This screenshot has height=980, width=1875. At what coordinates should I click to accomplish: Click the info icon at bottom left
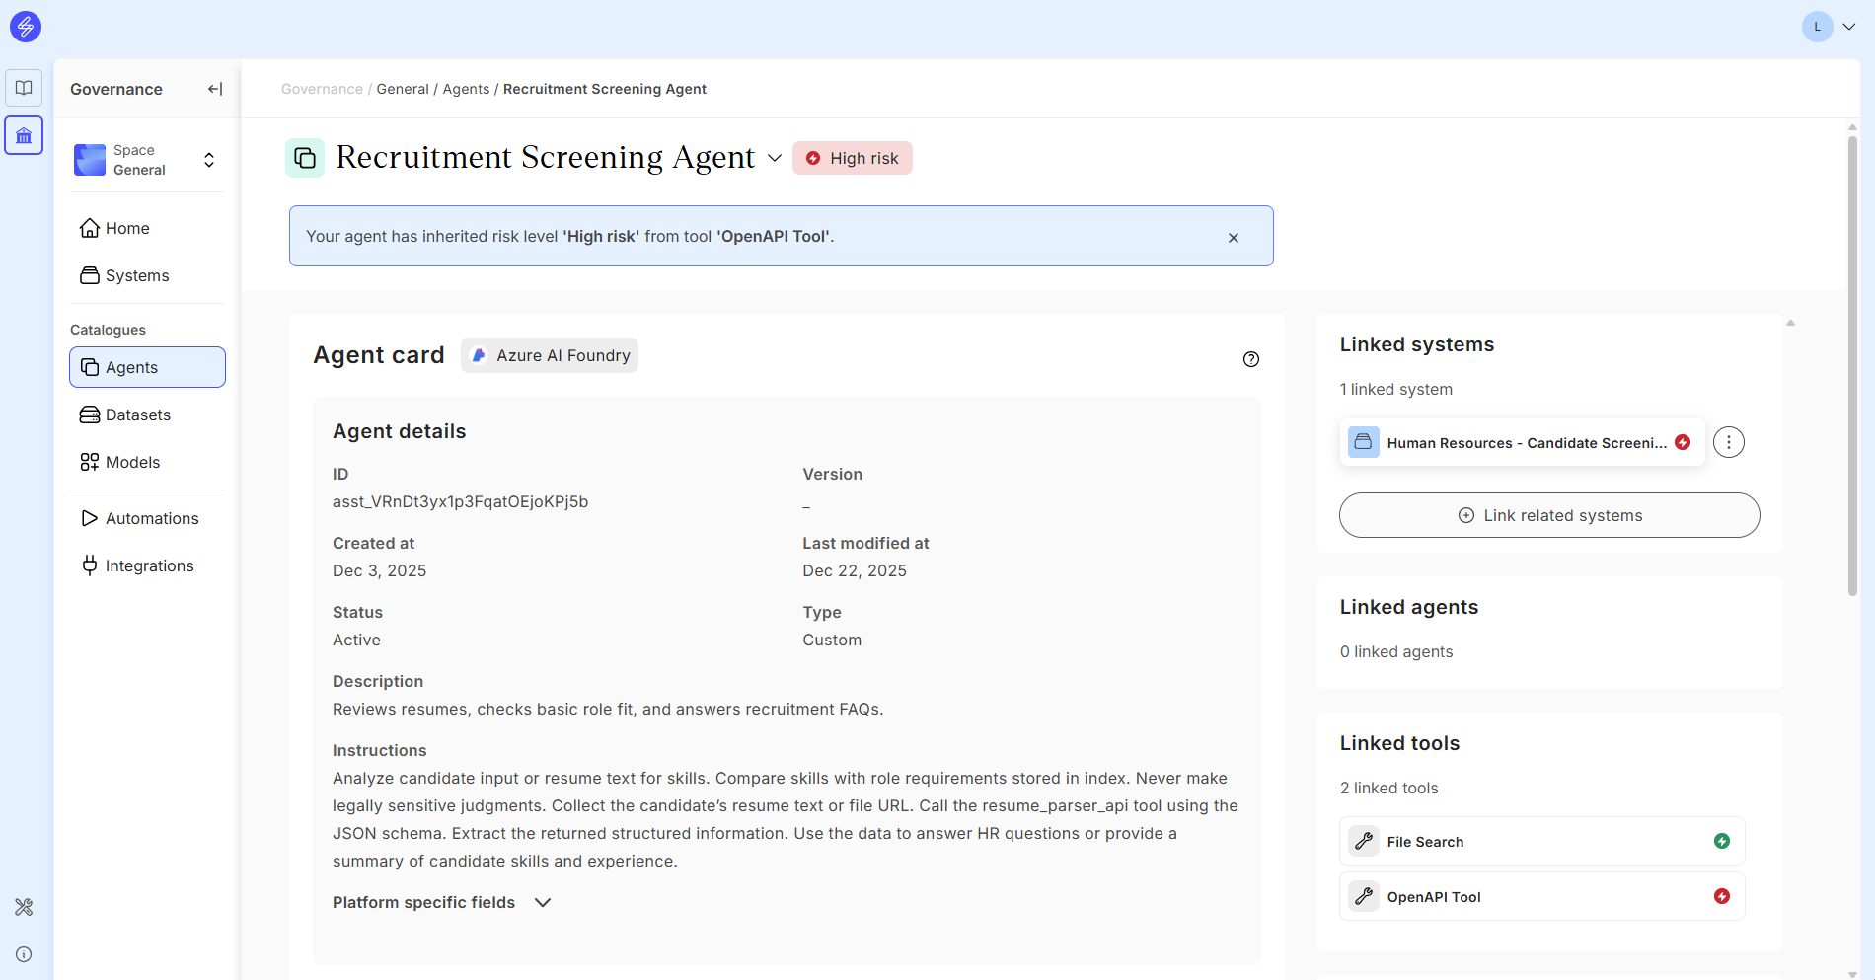coord(24,954)
